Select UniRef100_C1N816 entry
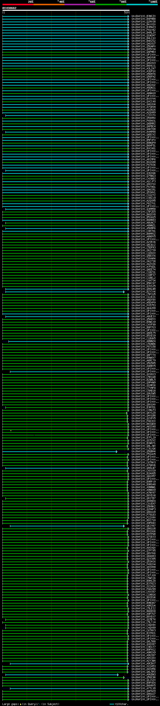Screen dimensions: 160x706 [143, 595]
